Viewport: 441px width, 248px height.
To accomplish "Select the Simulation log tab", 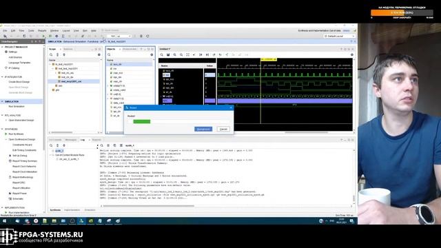I will pyautogui.click(x=90, y=210).
